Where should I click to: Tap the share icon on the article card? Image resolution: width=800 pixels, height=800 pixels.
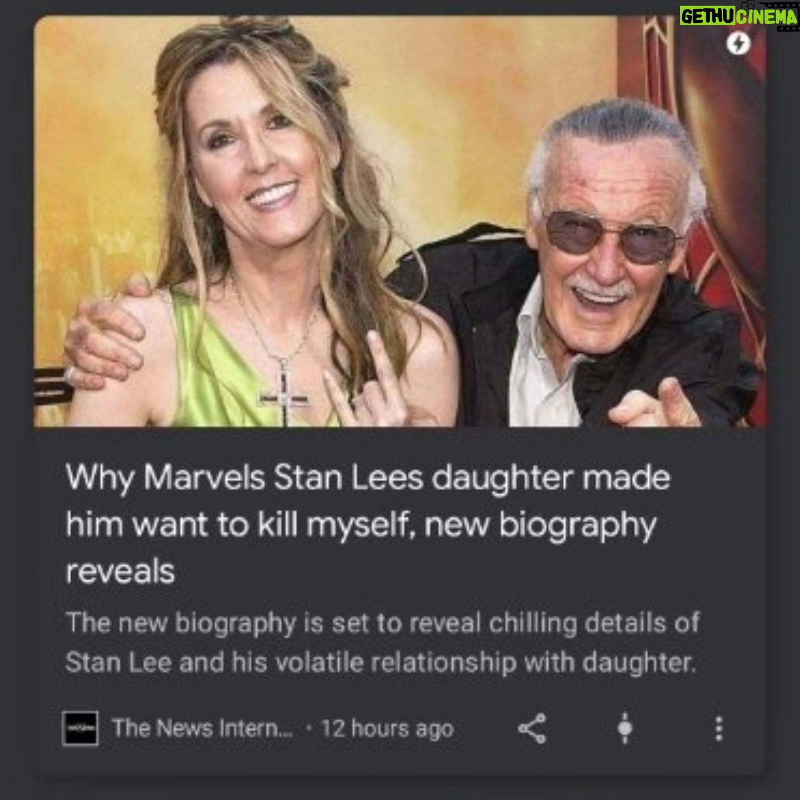[x=532, y=728]
